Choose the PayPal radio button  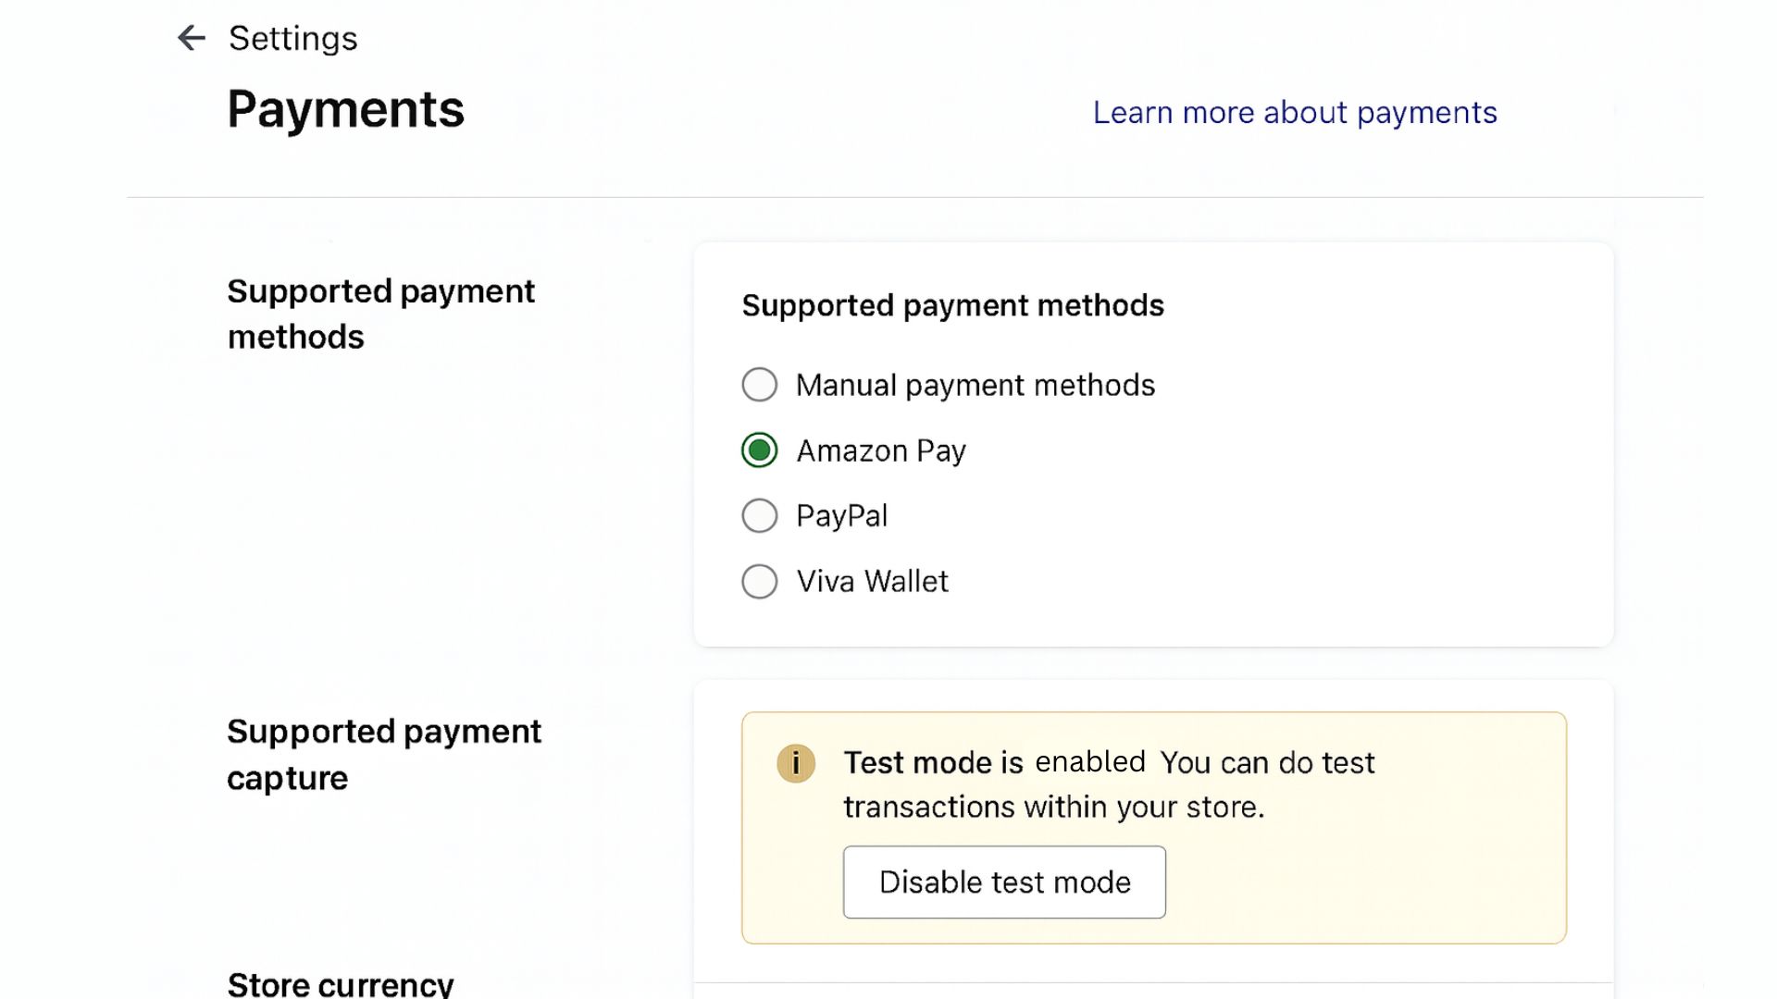tap(759, 515)
